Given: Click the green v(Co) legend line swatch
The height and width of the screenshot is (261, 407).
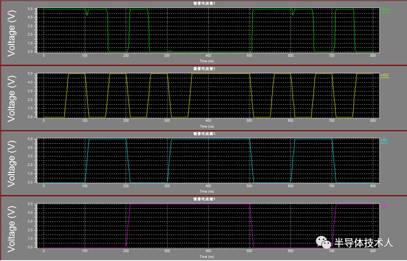Looking at the screenshot, I should click(x=385, y=13).
